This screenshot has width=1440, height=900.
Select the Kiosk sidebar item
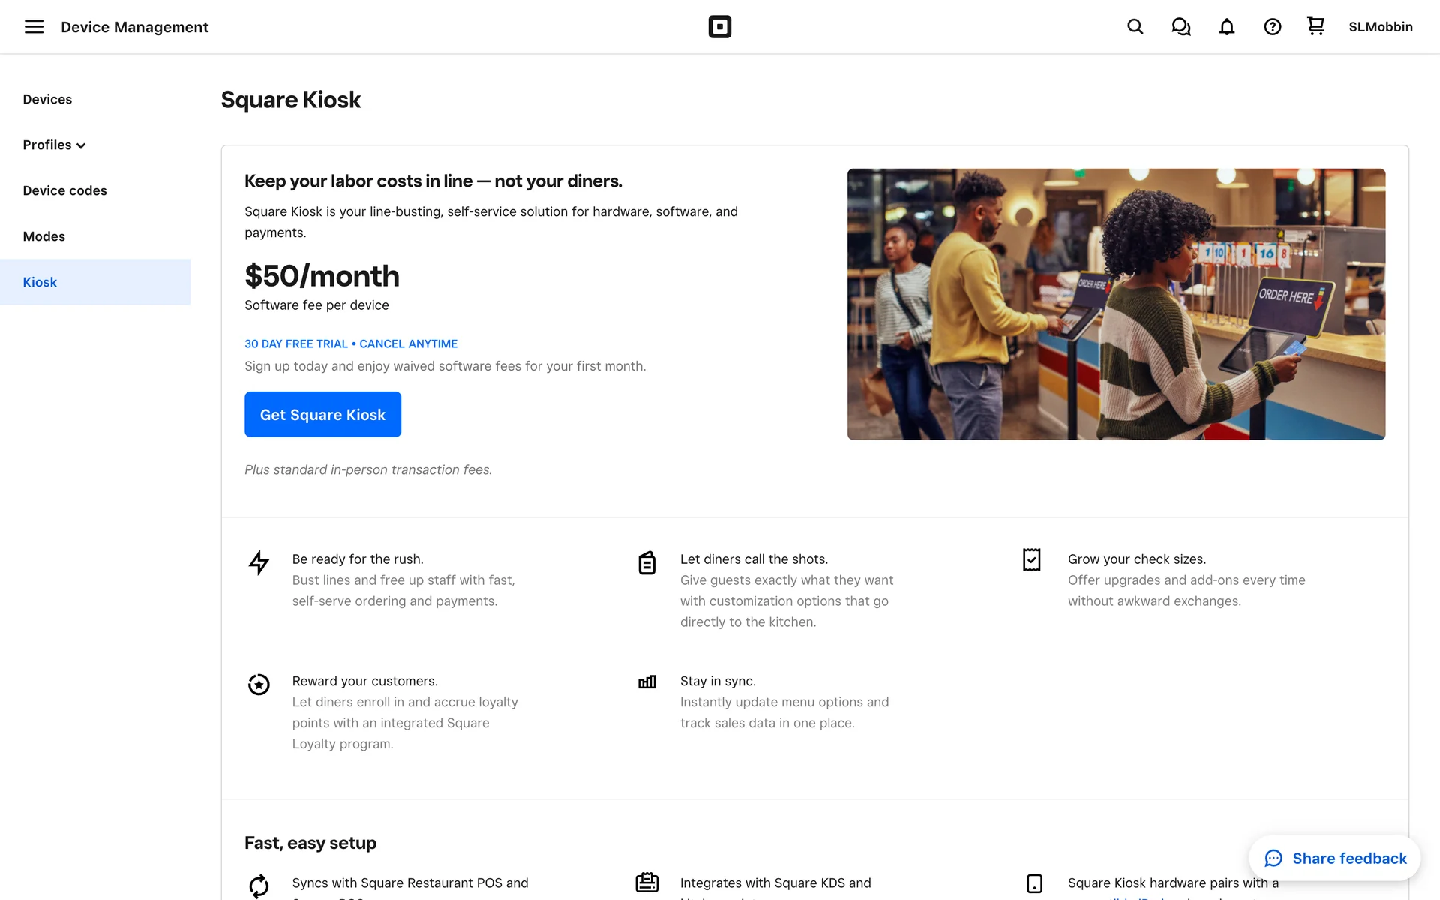tap(40, 282)
